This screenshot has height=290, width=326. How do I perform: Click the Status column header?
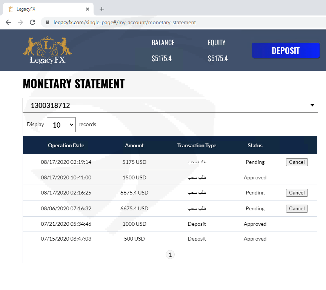click(x=255, y=145)
